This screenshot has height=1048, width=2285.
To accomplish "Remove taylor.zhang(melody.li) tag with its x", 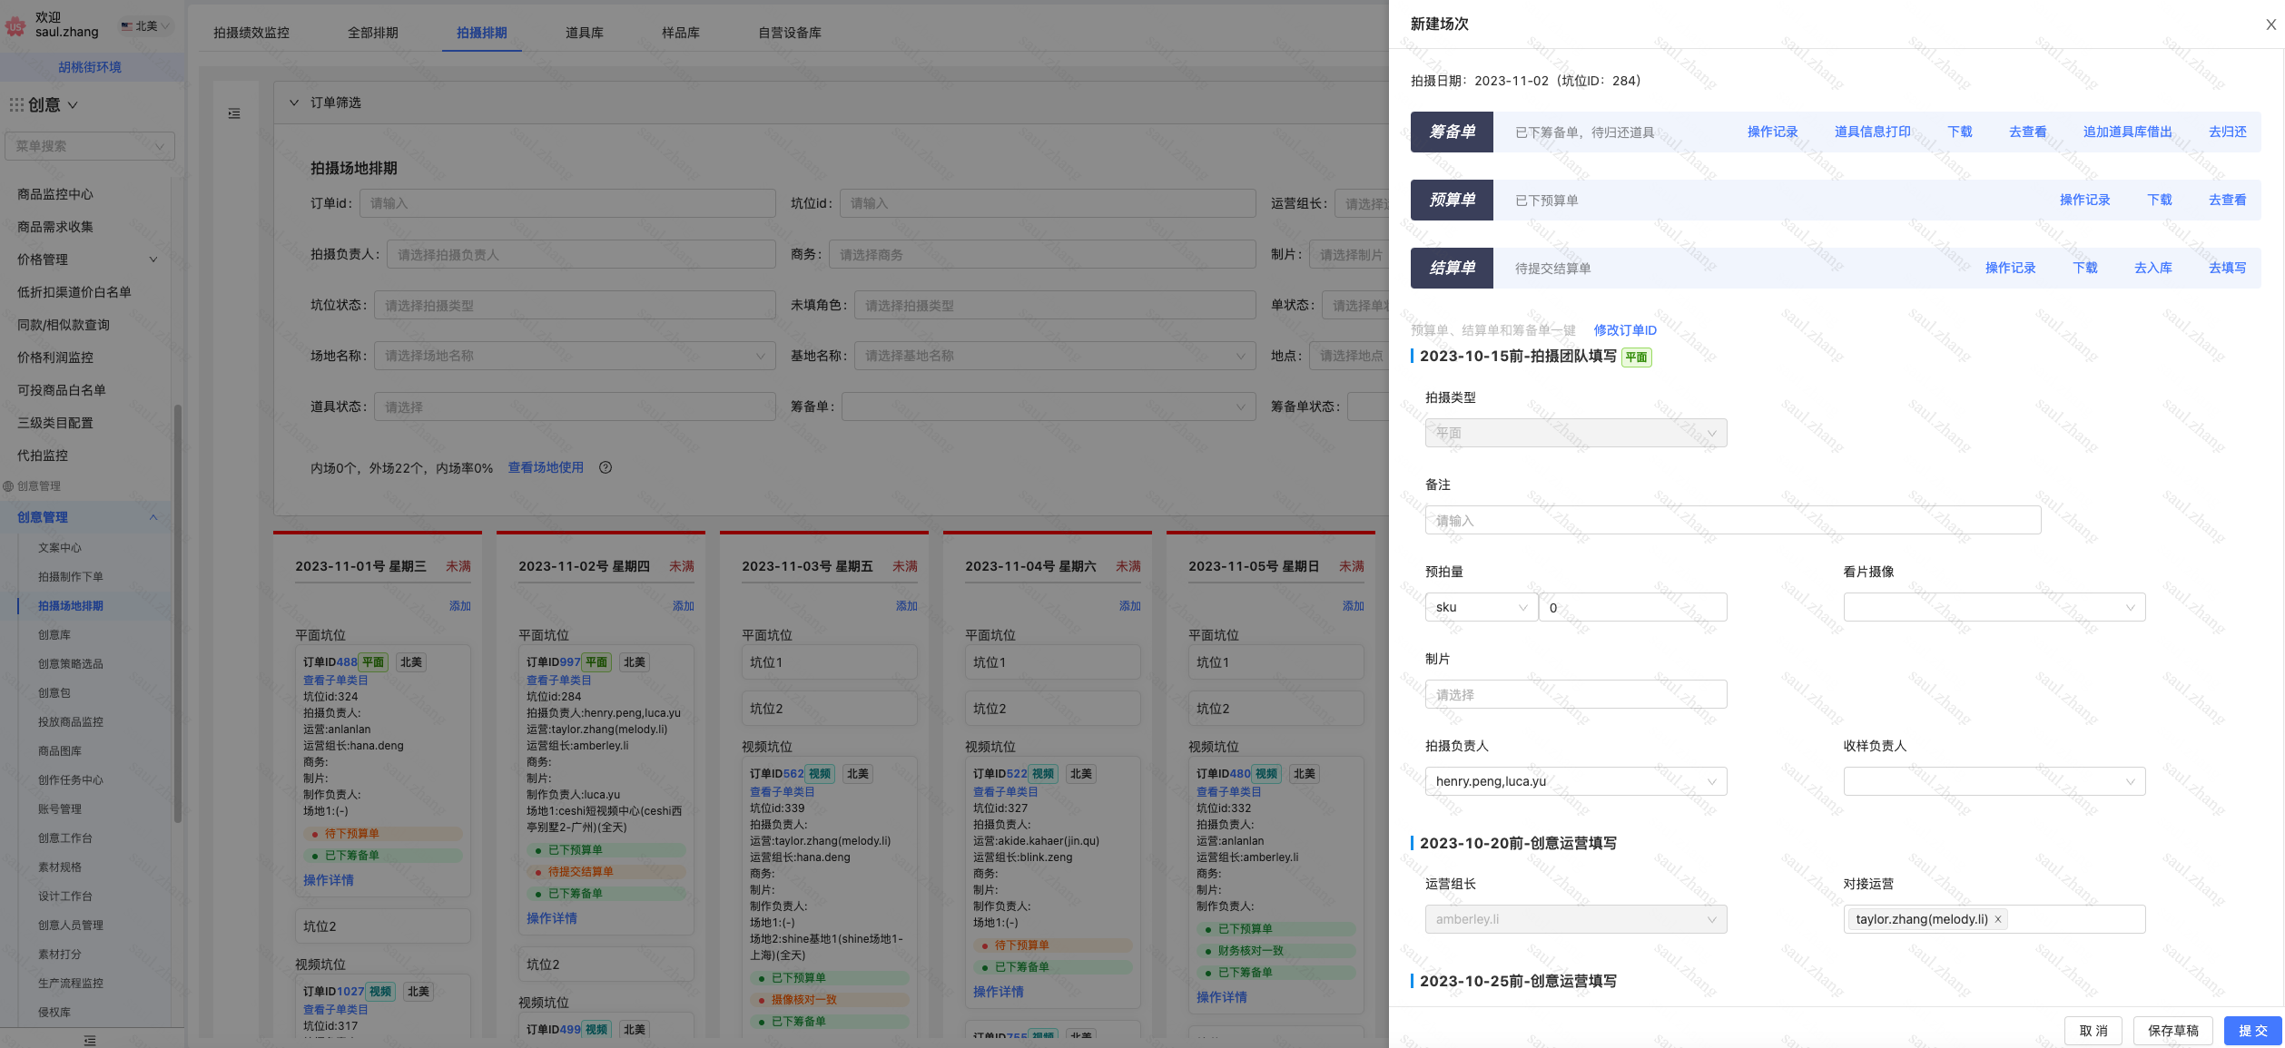I will click(x=1997, y=919).
